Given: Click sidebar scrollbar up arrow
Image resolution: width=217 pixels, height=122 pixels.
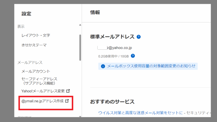Looking at the screenshot, I should [x=80, y=25].
